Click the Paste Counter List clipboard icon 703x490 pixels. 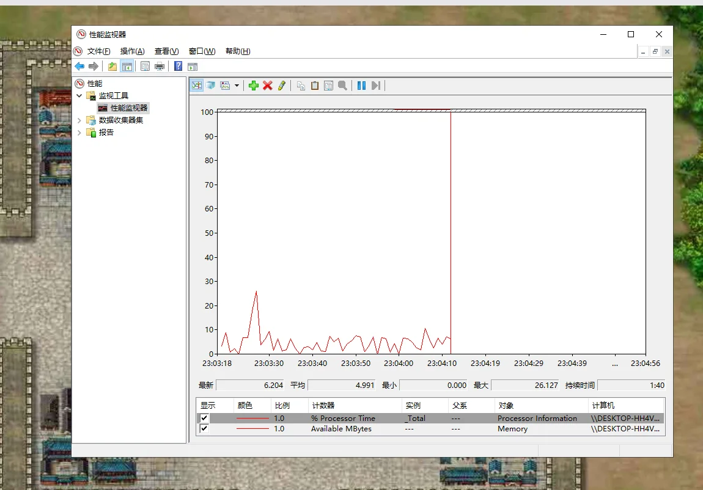[315, 85]
